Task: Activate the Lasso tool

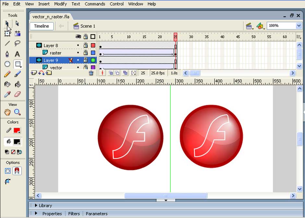Action: pos(17,43)
